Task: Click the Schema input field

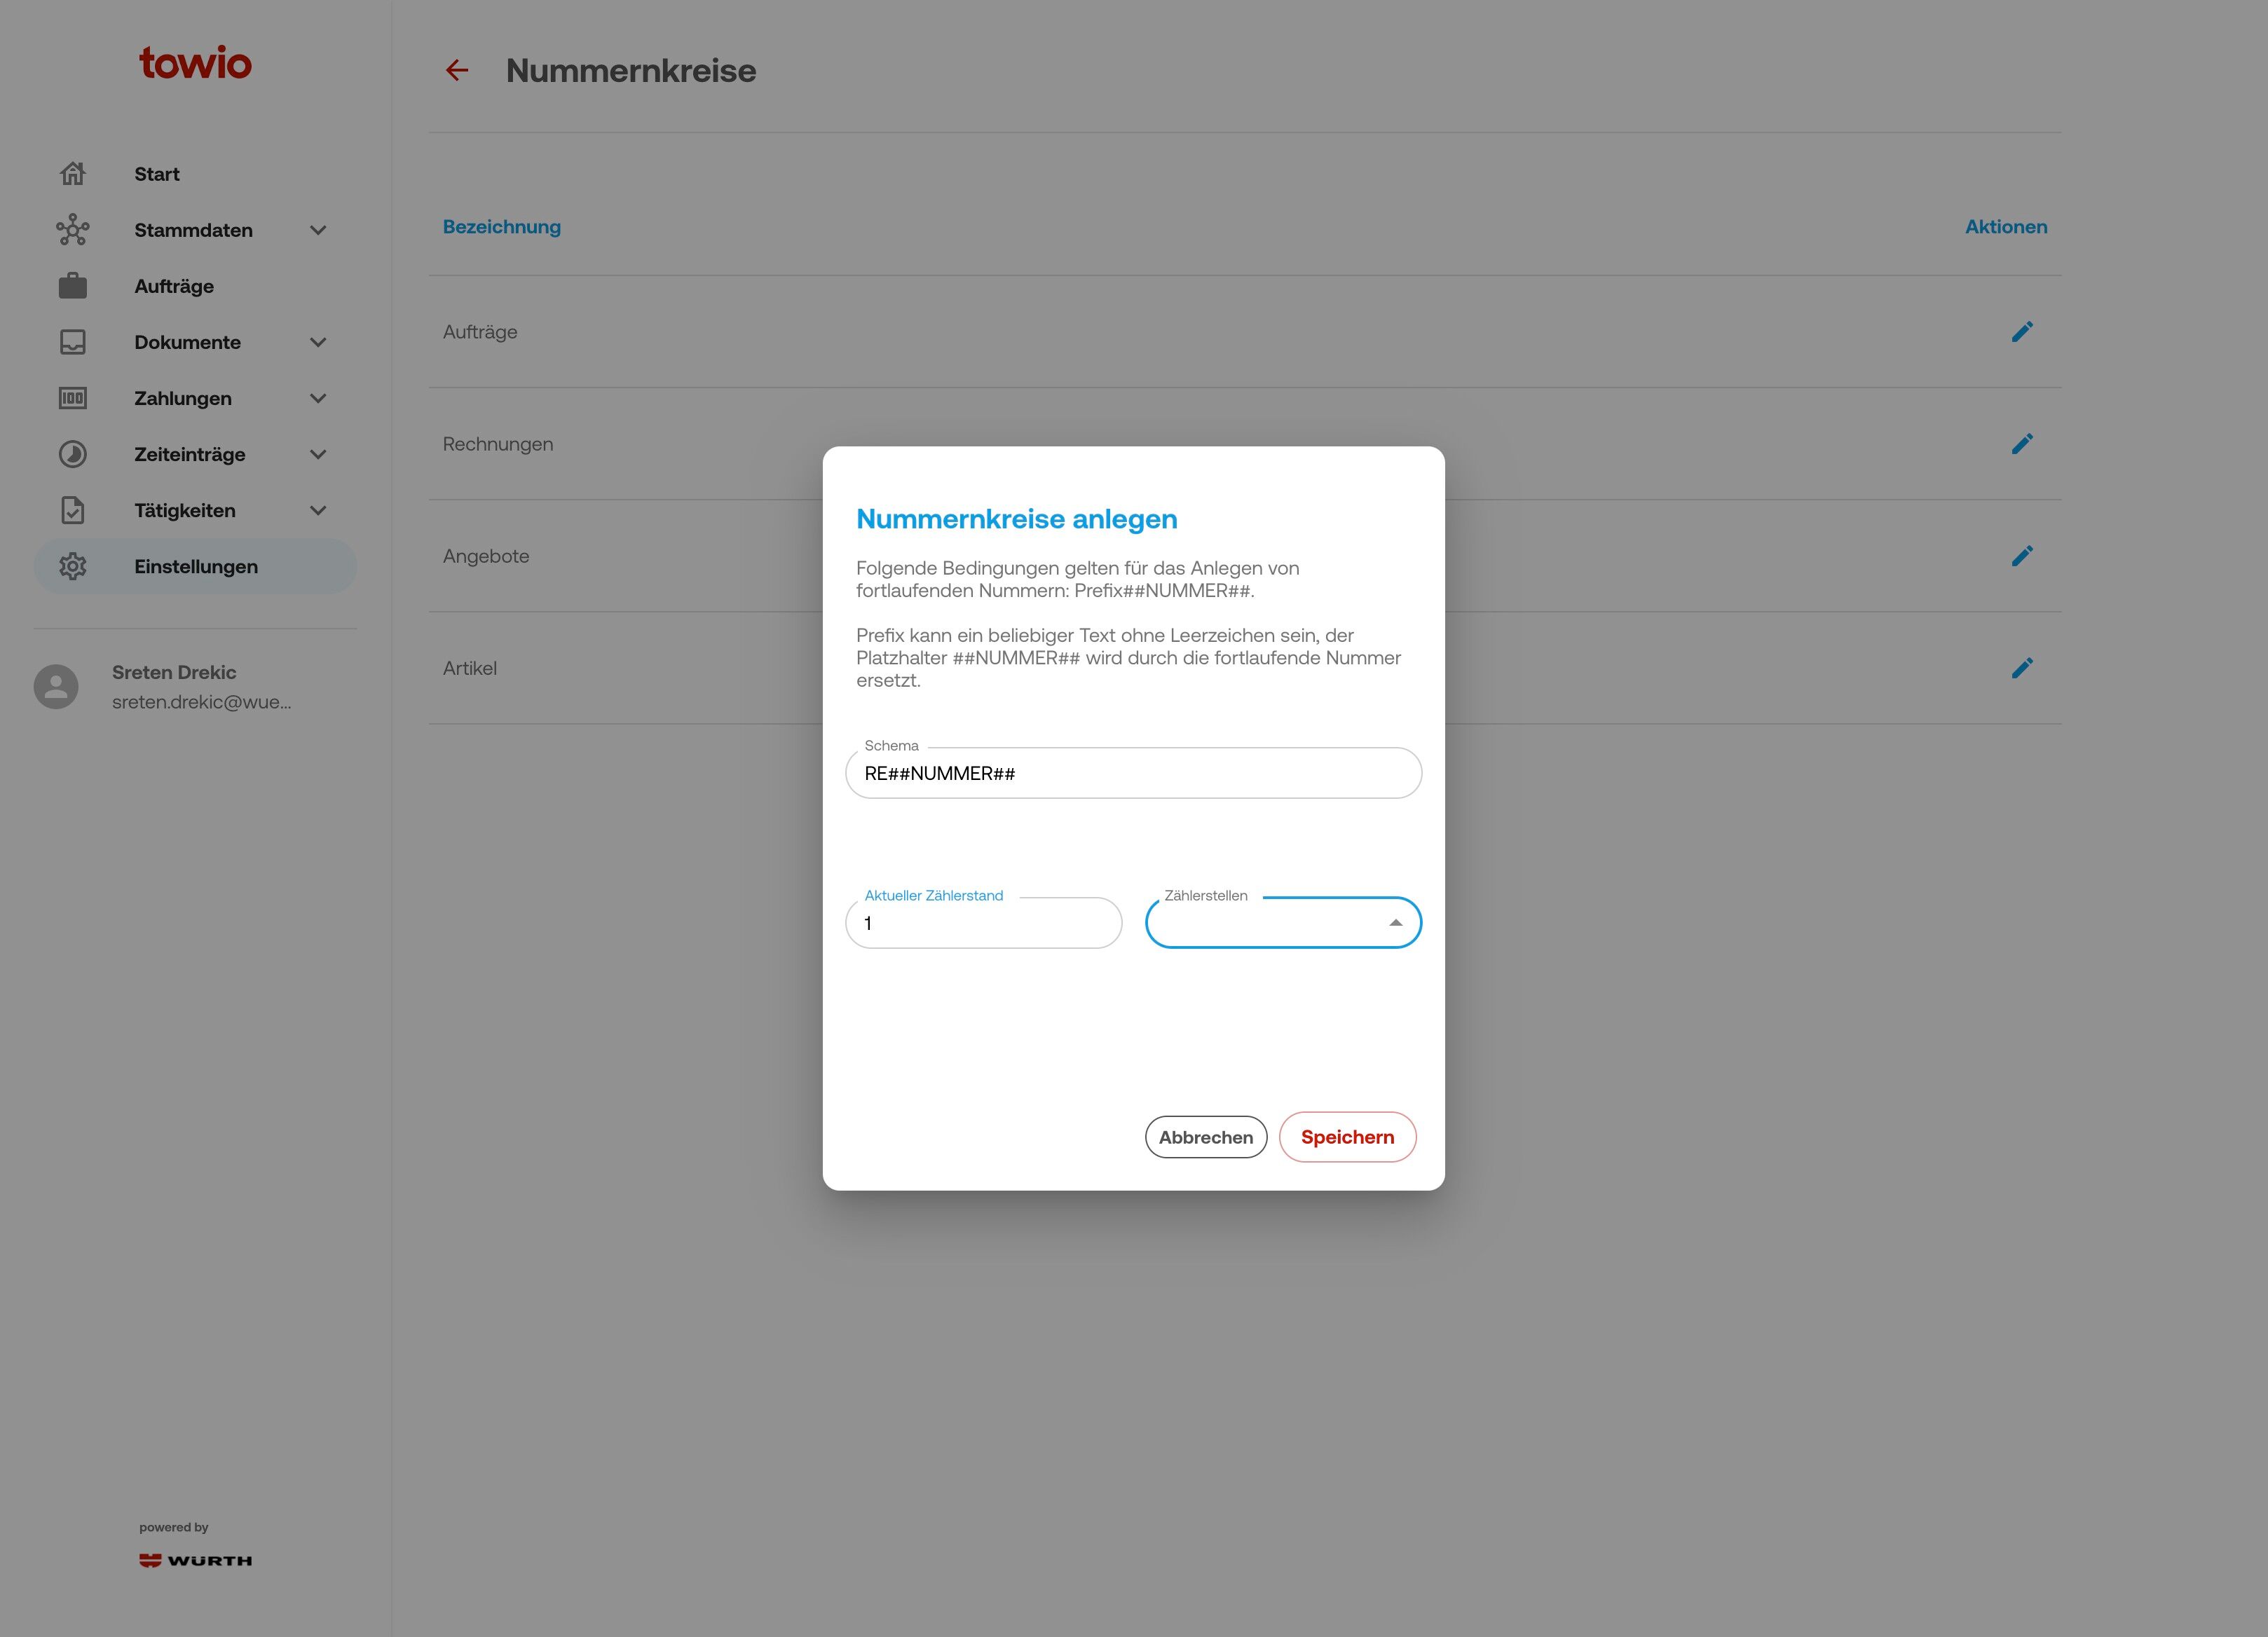Action: coord(1133,773)
